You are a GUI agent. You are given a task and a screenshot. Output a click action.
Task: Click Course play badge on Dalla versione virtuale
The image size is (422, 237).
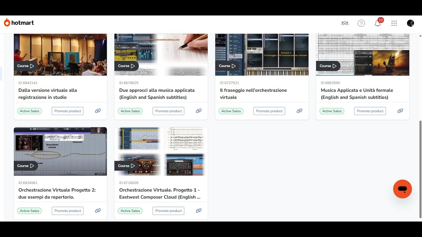coord(26,66)
